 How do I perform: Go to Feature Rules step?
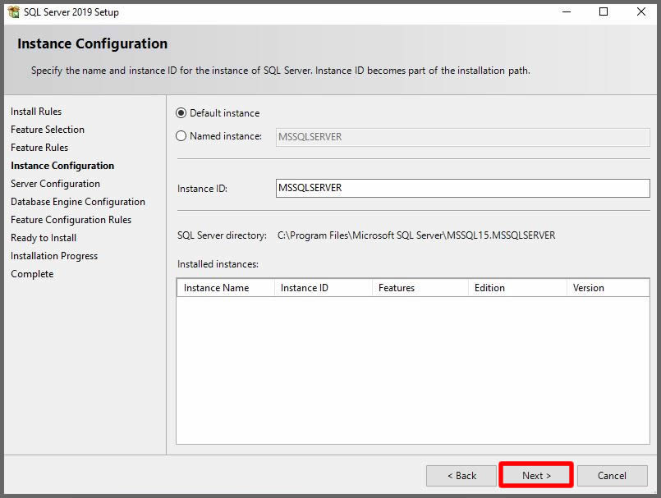39,148
